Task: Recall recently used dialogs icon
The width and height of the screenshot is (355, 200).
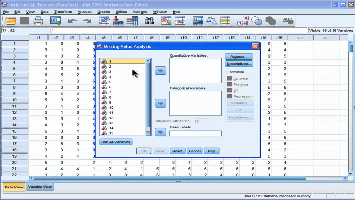Action: (55, 21)
